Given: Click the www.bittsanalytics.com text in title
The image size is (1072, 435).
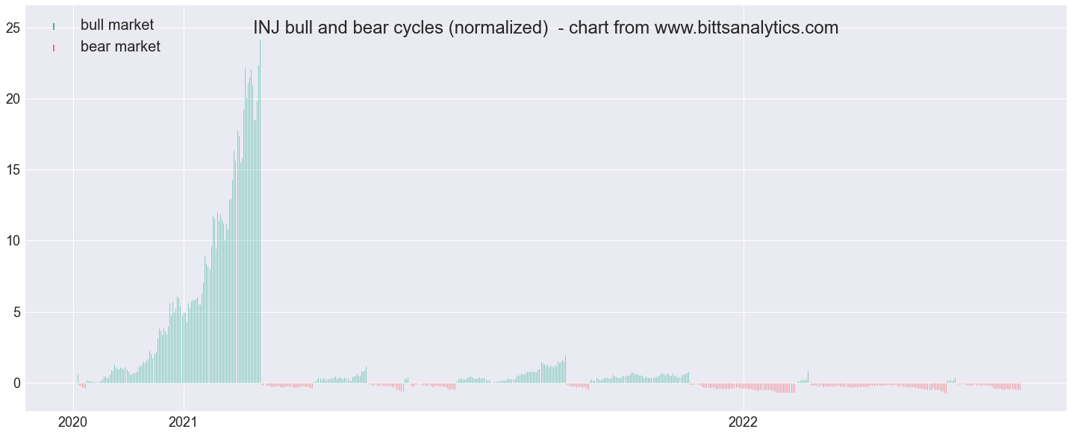Looking at the screenshot, I should tap(747, 28).
